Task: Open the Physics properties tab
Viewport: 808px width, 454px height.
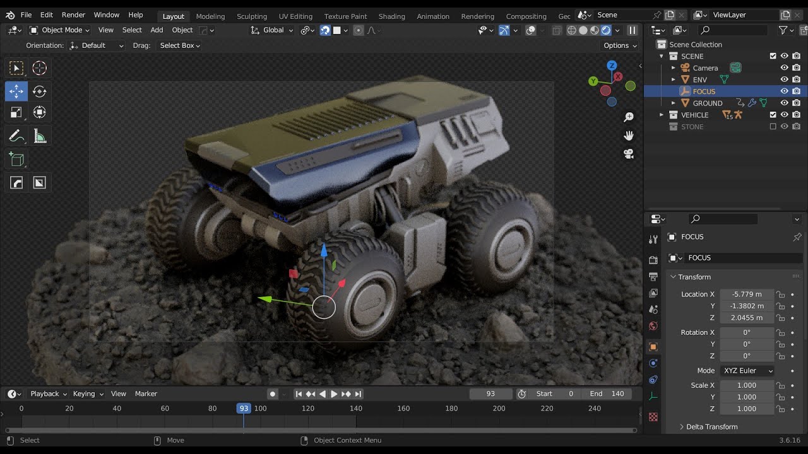Action: pyautogui.click(x=653, y=363)
